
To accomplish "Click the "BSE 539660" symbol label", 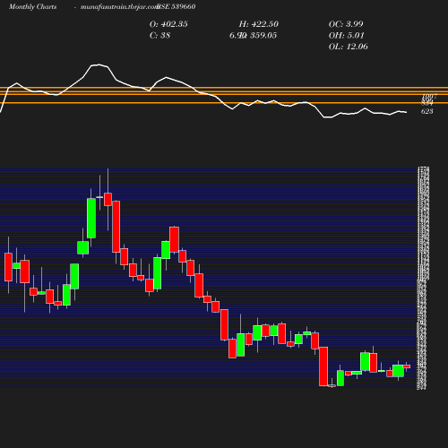I will (177, 6).
